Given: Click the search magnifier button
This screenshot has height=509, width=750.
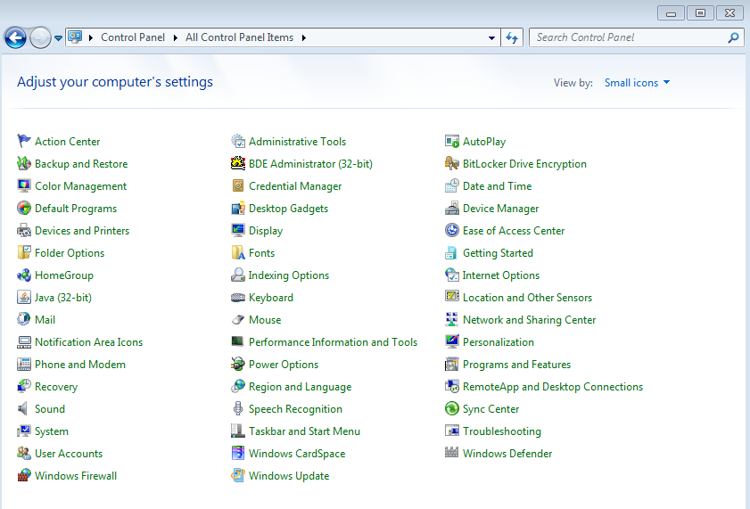Looking at the screenshot, I should (733, 37).
